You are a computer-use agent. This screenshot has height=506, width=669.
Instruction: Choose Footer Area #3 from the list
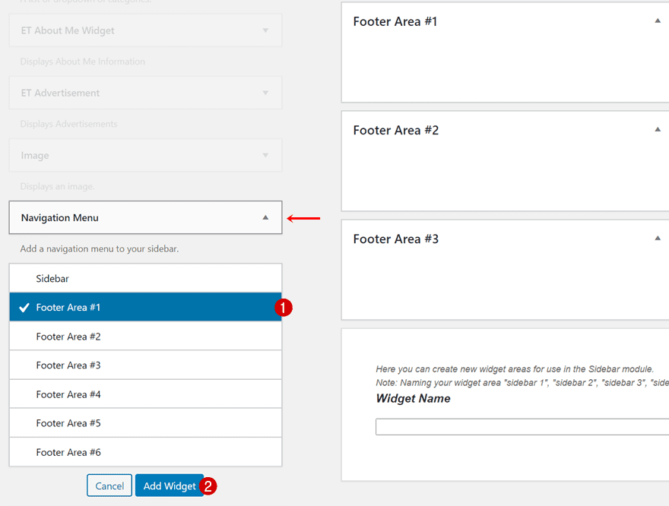pyautogui.click(x=144, y=365)
